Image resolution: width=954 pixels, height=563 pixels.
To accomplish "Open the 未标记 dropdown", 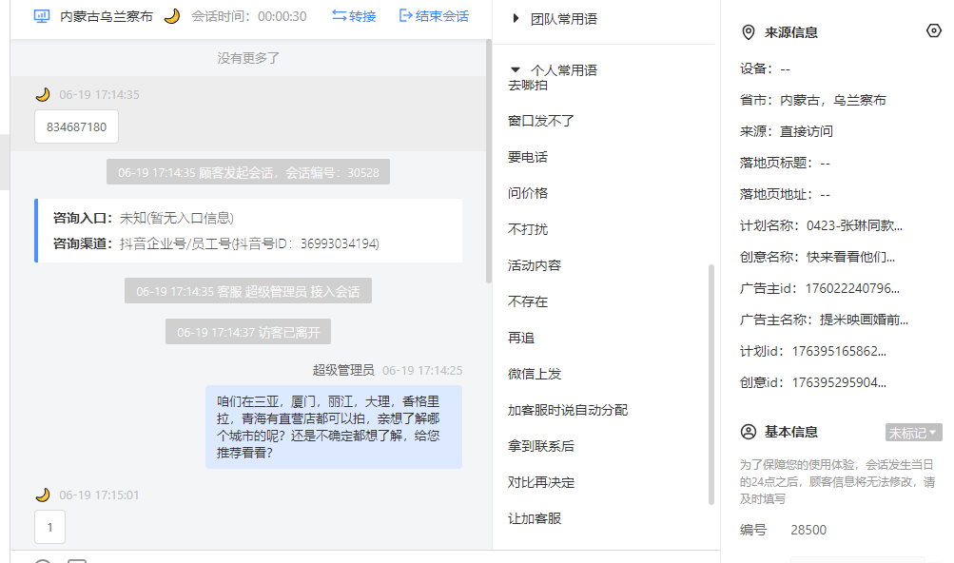I will point(913,433).
